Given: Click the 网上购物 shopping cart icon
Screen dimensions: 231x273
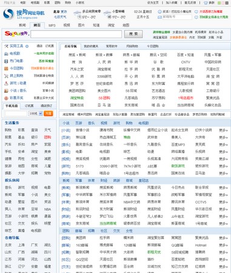Looking at the screenshot, I should (x=6, y=76).
